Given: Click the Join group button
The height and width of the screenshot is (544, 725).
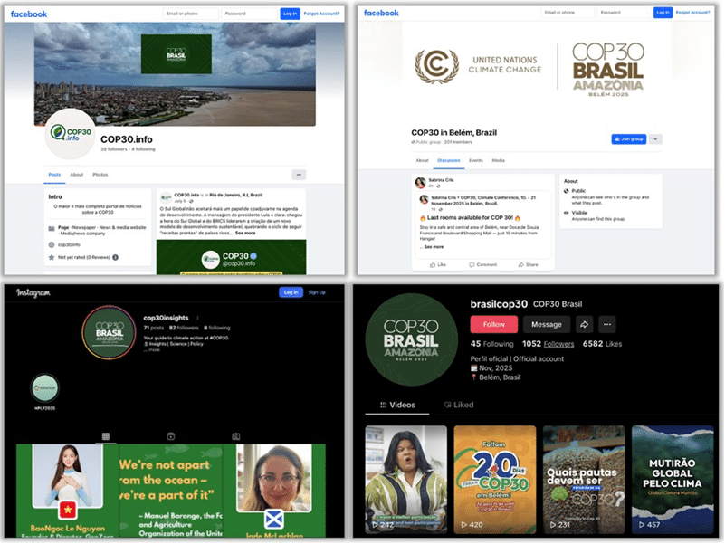Looking at the screenshot, I should [x=631, y=140].
